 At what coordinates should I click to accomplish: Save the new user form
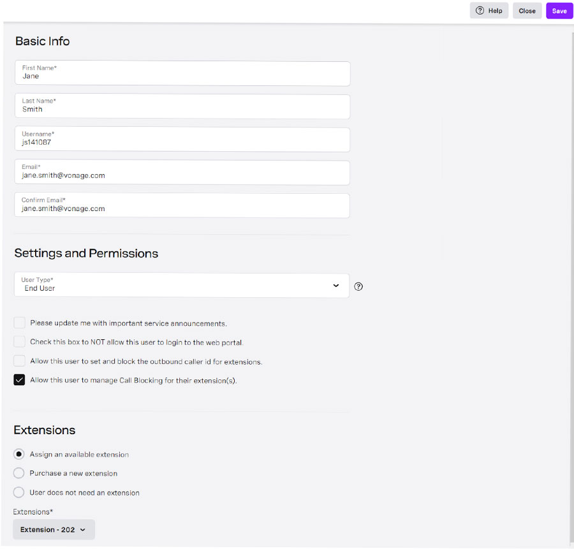coord(559,11)
